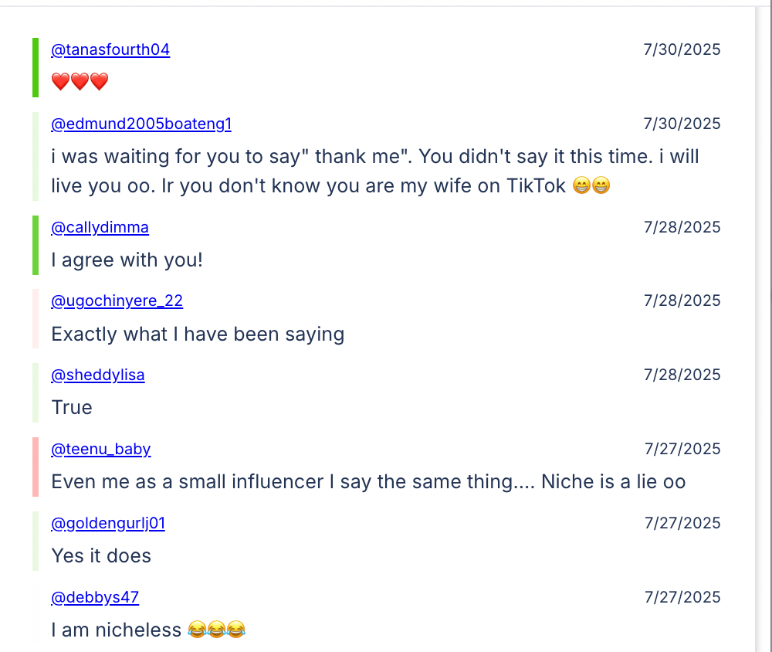Click the three red hearts comment
Screen dimensions: 772x652
pyautogui.click(x=80, y=82)
